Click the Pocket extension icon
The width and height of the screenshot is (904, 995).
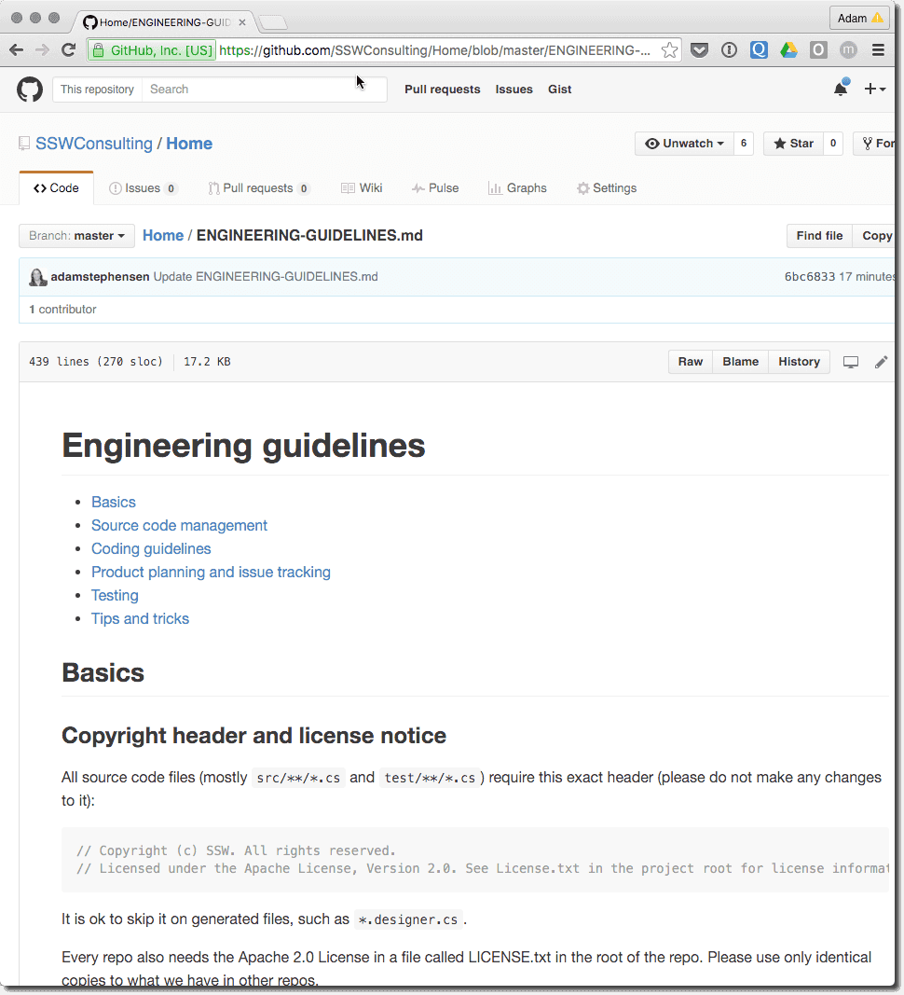click(699, 50)
